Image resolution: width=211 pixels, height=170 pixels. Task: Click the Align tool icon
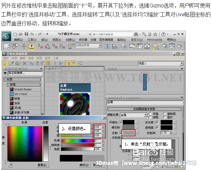[x=115, y=46]
